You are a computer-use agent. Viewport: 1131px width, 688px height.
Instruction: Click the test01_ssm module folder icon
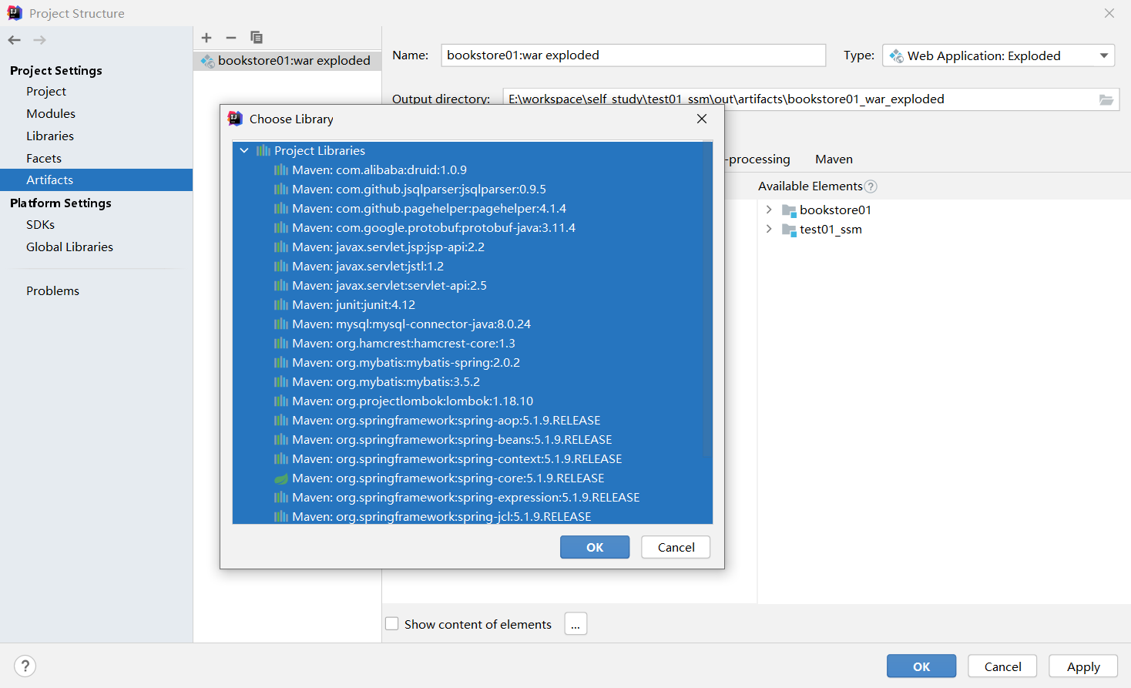pos(789,230)
